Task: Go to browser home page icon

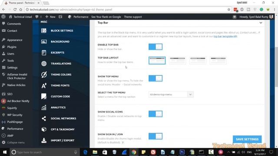Action: [21, 10]
